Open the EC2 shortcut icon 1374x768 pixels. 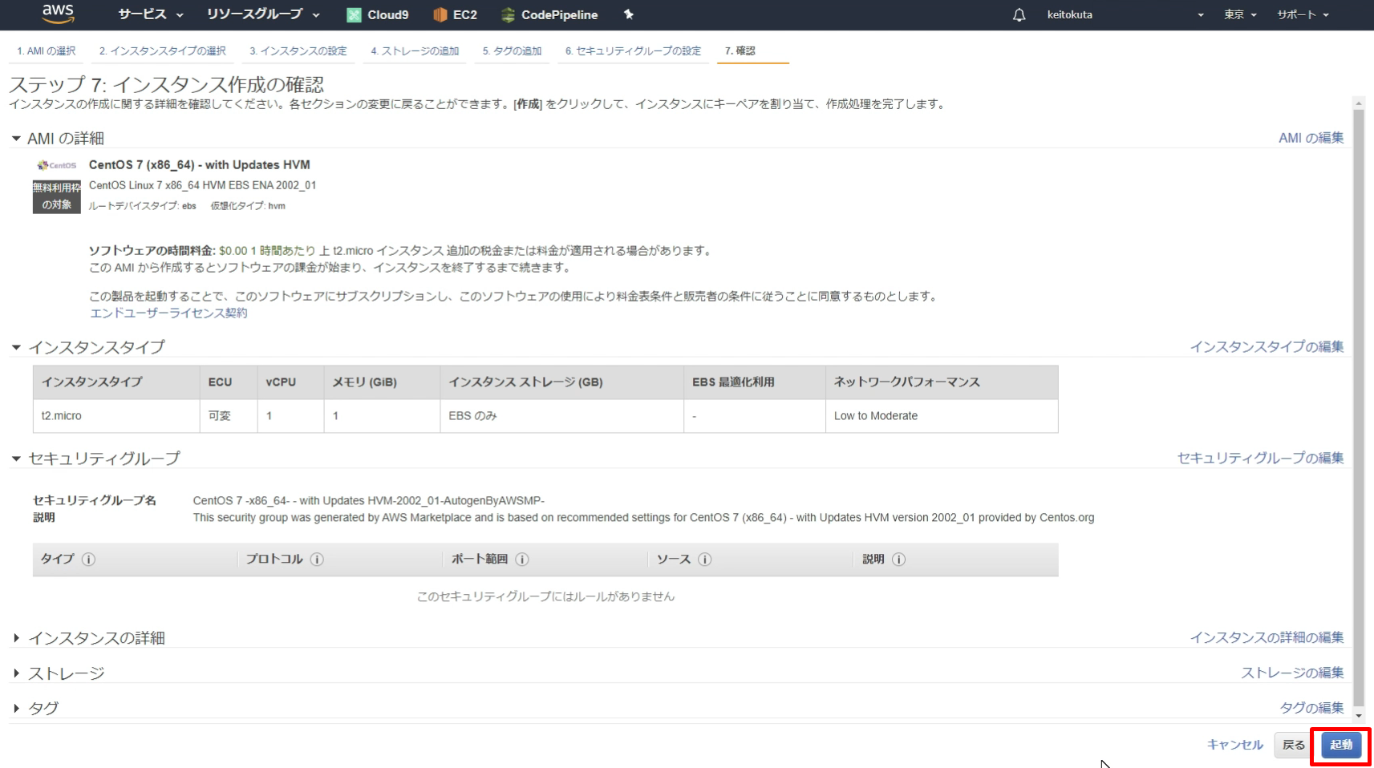pyautogui.click(x=440, y=14)
